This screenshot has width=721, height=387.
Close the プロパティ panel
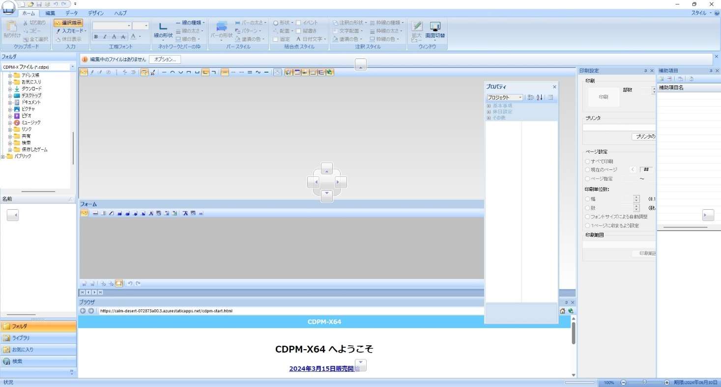(x=554, y=87)
